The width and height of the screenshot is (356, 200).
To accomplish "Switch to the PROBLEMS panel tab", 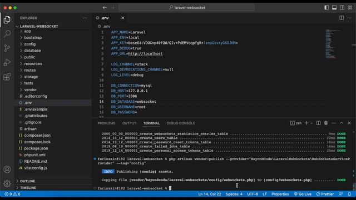I will (106, 123).
